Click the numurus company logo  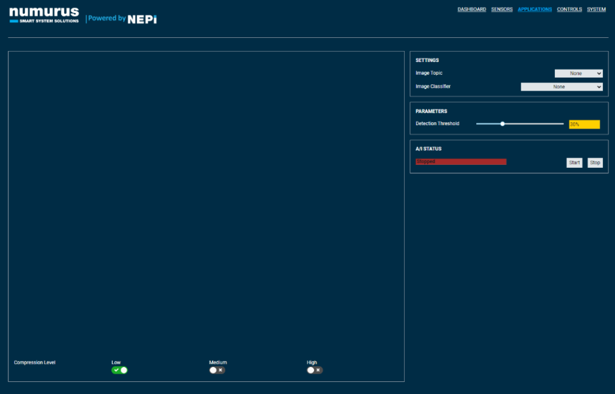click(x=43, y=14)
